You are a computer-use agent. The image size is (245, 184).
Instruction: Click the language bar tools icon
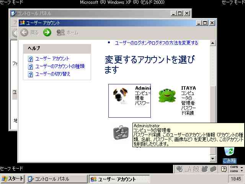(213, 169)
